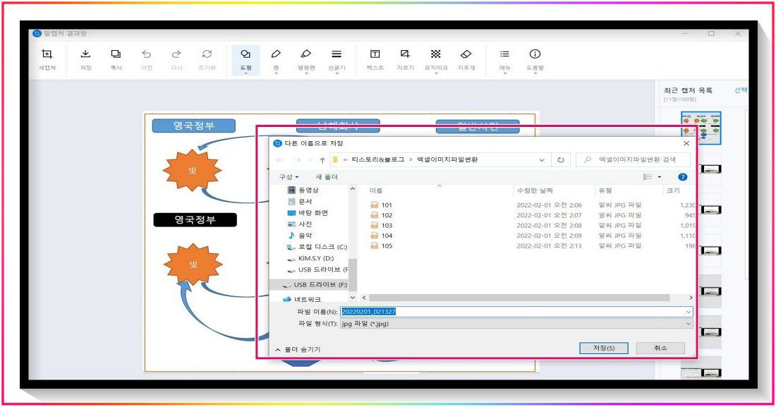The image size is (776, 407).
Task: Open the 구성 organize dropdown
Action: (x=289, y=177)
